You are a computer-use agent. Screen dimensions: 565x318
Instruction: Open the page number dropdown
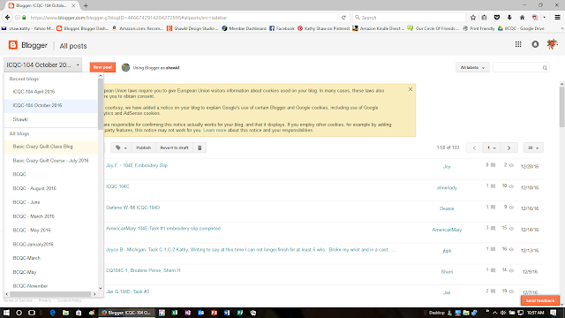pyautogui.click(x=492, y=148)
